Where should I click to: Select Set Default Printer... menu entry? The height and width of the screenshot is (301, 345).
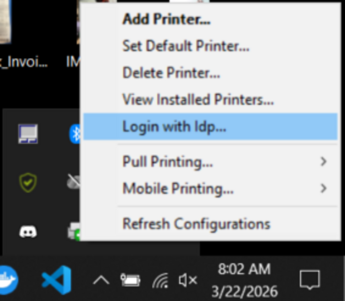click(185, 46)
